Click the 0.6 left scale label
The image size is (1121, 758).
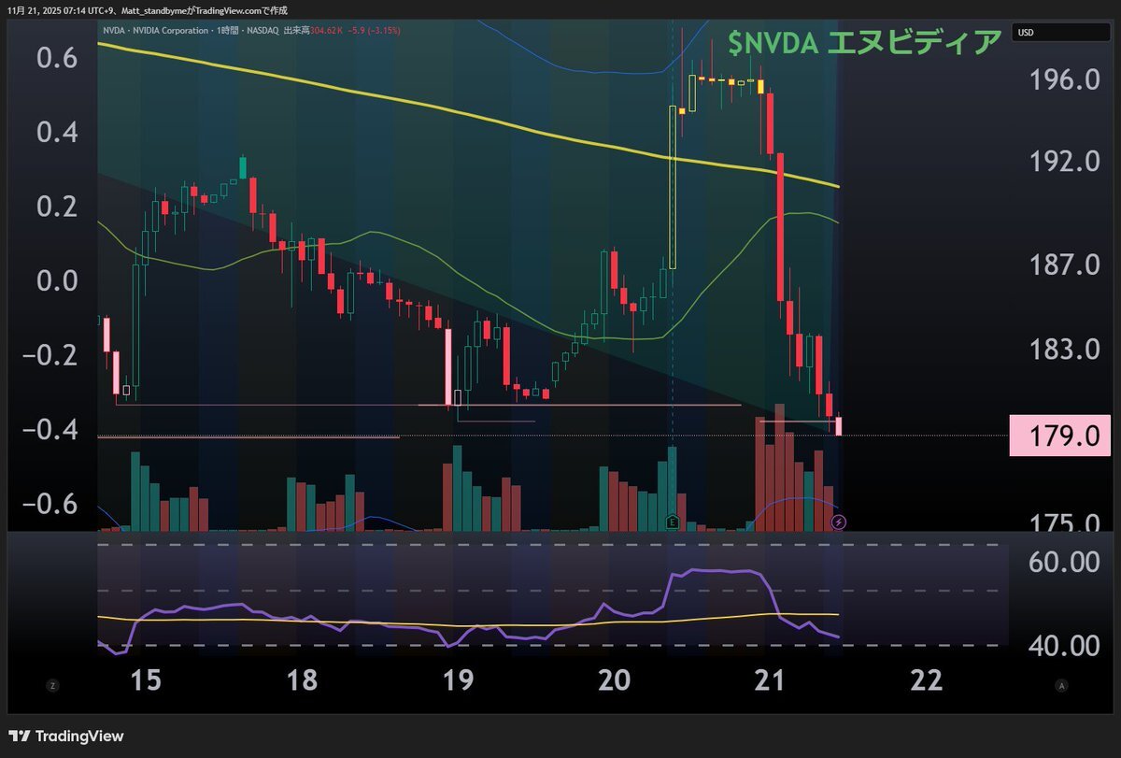pos(57,58)
